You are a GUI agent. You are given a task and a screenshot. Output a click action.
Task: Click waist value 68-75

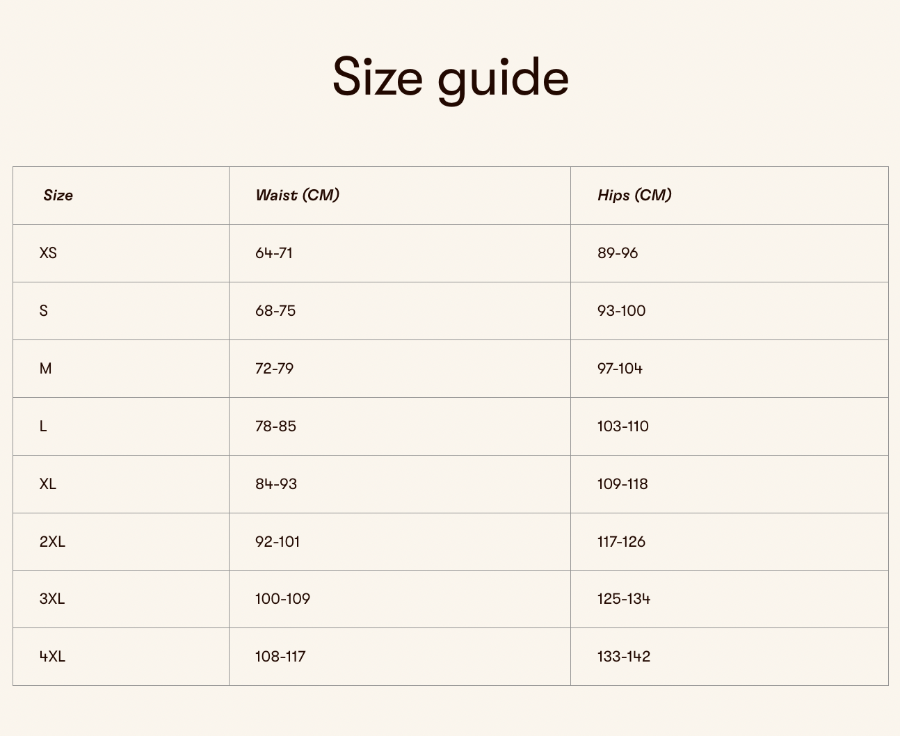275,311
